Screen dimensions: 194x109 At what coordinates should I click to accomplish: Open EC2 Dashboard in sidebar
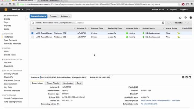tap(11, 15)
